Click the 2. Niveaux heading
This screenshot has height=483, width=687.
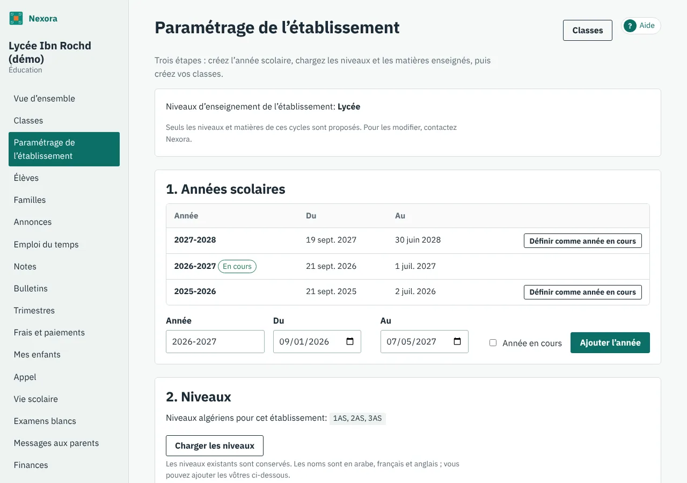point(199,397)
